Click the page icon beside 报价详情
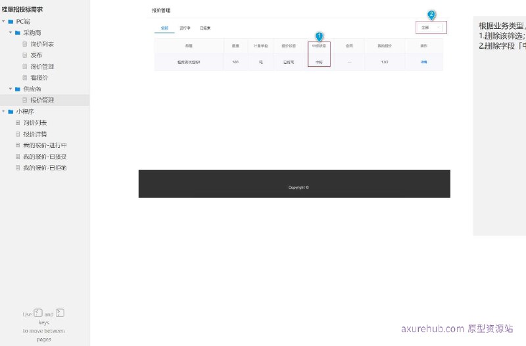This screenshot has width=526, height=346. (18, 134)
